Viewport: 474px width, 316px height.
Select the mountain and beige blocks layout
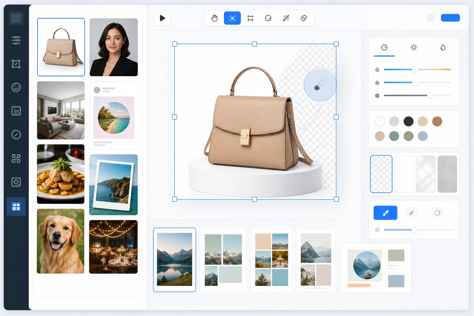click(316, 260)
